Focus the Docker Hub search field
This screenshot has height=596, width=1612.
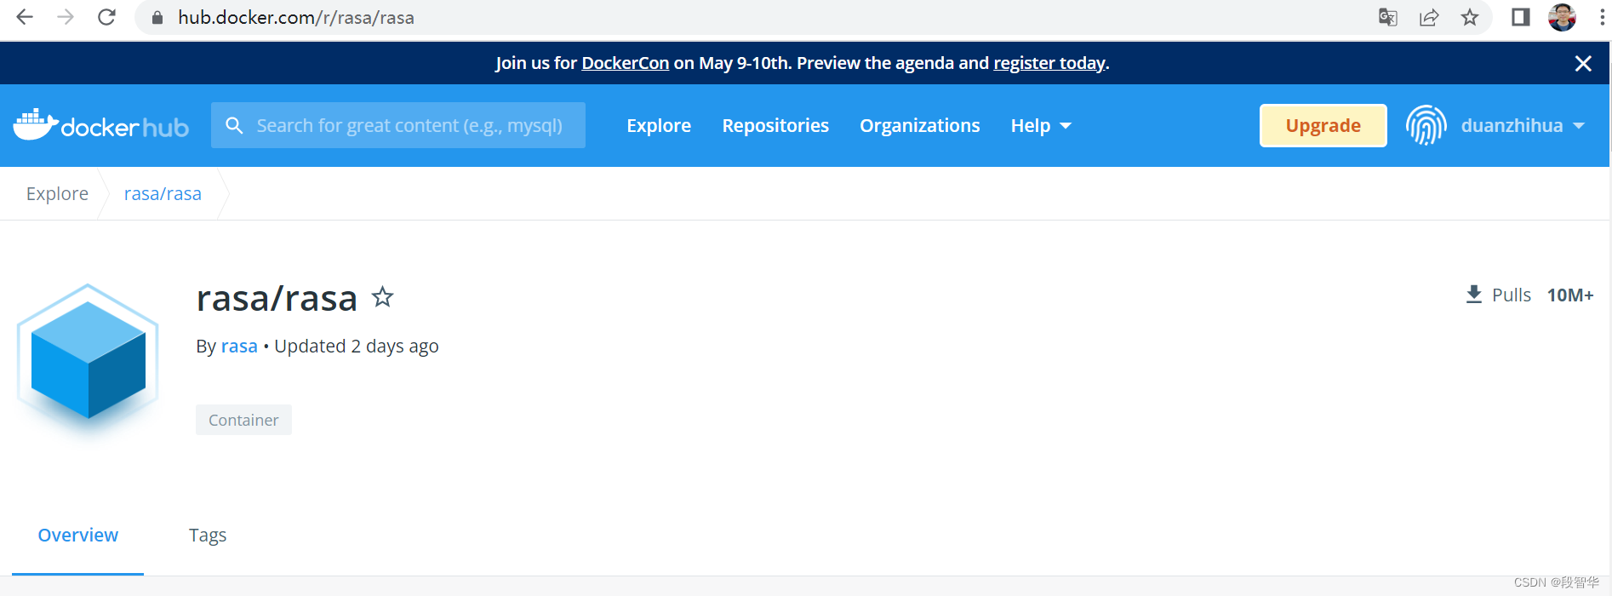(x=398, y=125)
